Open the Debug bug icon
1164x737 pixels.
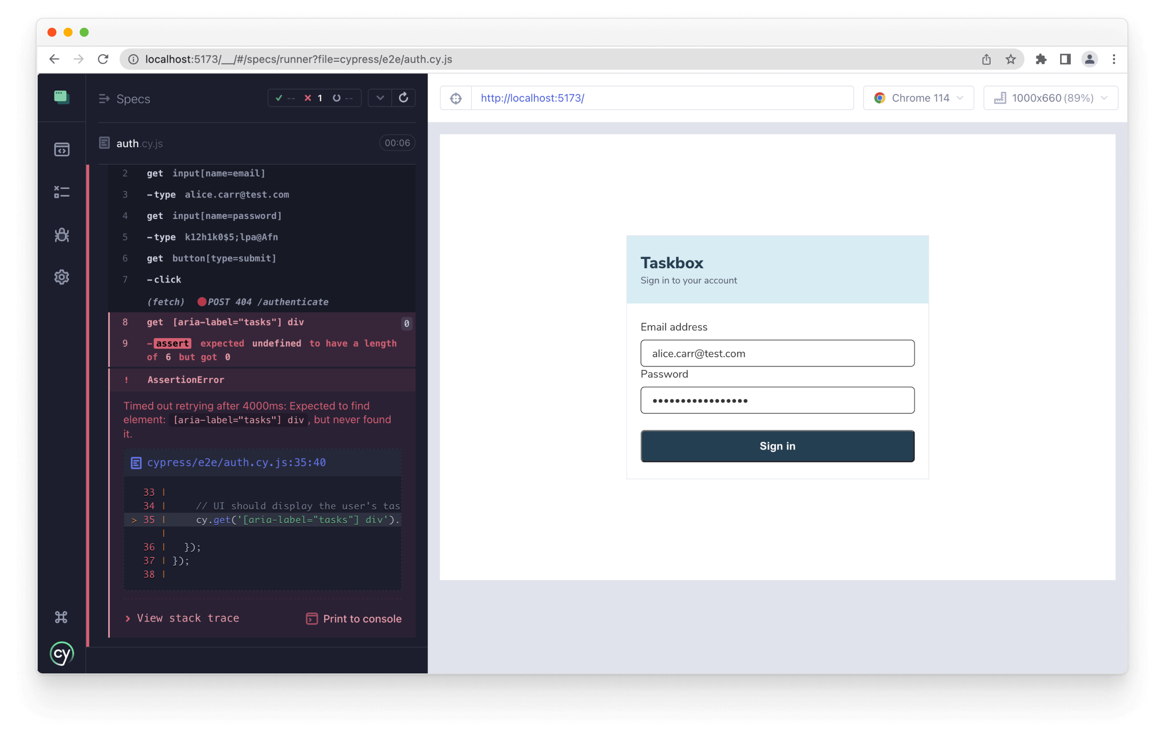(x=61, y=235)
